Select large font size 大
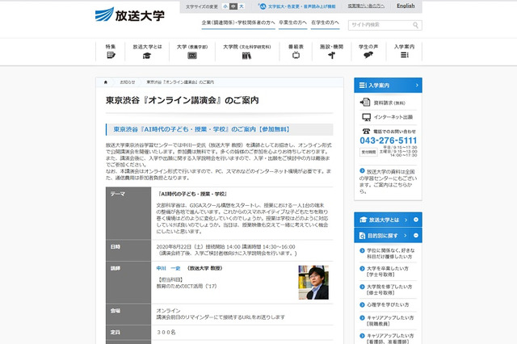 click(x=242, y=6)
